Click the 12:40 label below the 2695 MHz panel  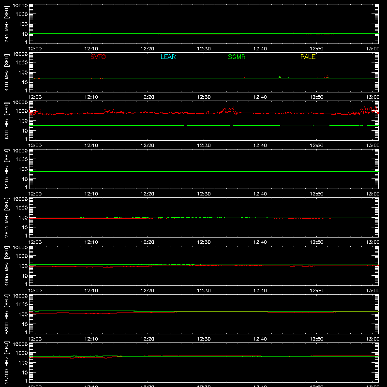[x=260, y=242]
